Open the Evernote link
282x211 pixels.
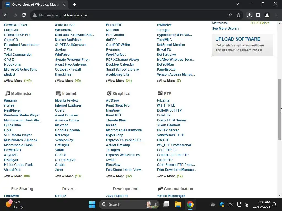113,49
